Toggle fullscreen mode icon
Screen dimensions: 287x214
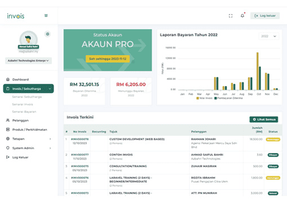[231, 16]
